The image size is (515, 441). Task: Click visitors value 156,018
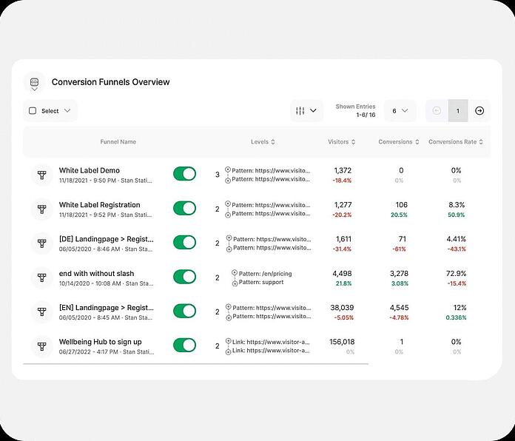click(x=342, y=342)
